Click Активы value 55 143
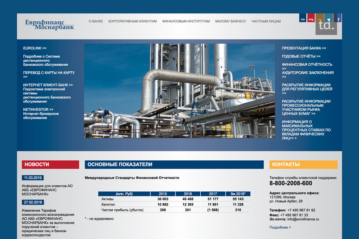Viewport: 359px width, 239px height. (x=238, y=199)
